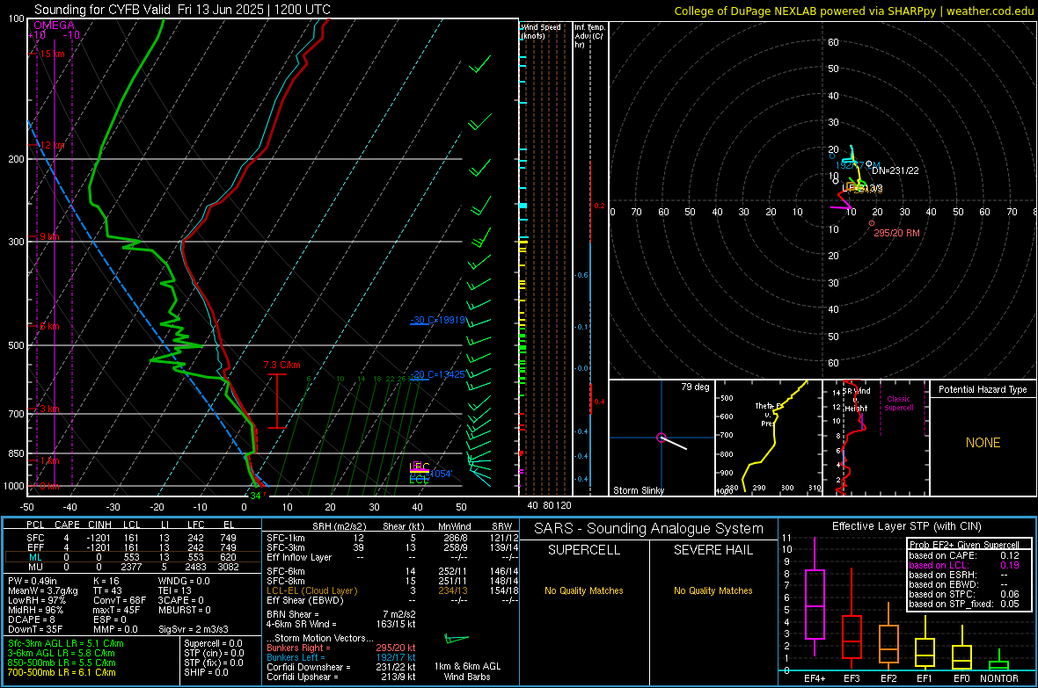Click the Corfidi Upshear = 213/9 kt line
Image resolution: width=1038 pixels, height=688 pixels.
coord(341,677)
